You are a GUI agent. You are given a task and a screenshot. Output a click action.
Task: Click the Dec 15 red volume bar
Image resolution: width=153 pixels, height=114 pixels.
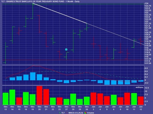19,101
